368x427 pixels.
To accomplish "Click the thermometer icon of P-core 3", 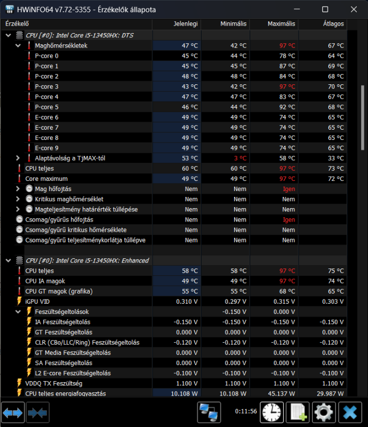I will tap(29, 86).
